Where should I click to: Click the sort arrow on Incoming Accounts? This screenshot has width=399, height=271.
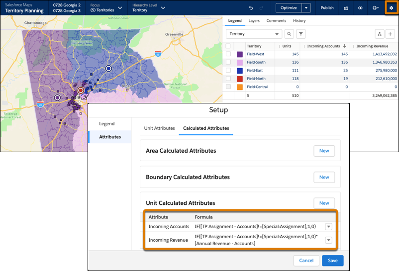(345, 46)
